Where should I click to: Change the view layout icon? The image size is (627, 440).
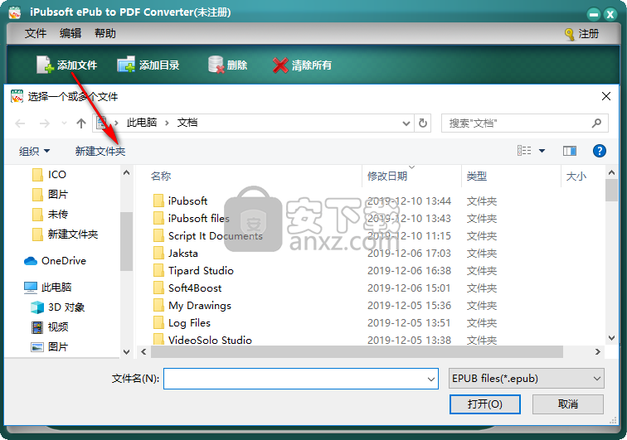pos(524,151)
